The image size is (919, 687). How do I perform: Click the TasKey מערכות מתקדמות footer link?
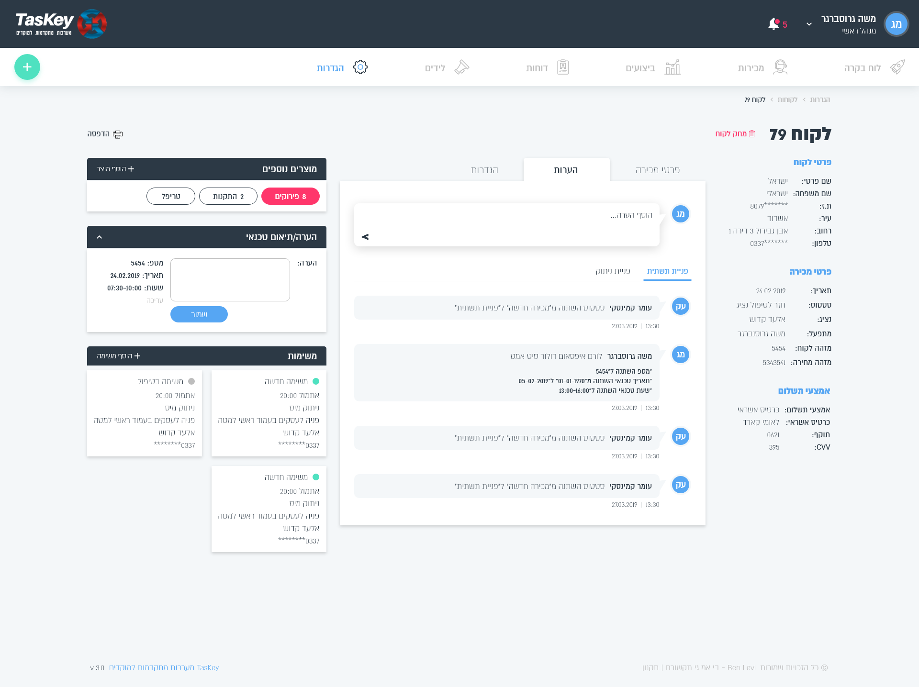coord(164,668)
